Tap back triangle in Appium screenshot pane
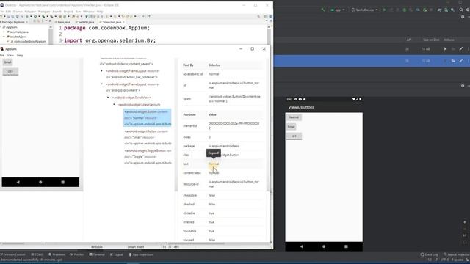Screen dimensions: 470x264 [x=18, y=182]
